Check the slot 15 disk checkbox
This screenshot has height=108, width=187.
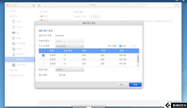tap(43, 63)
